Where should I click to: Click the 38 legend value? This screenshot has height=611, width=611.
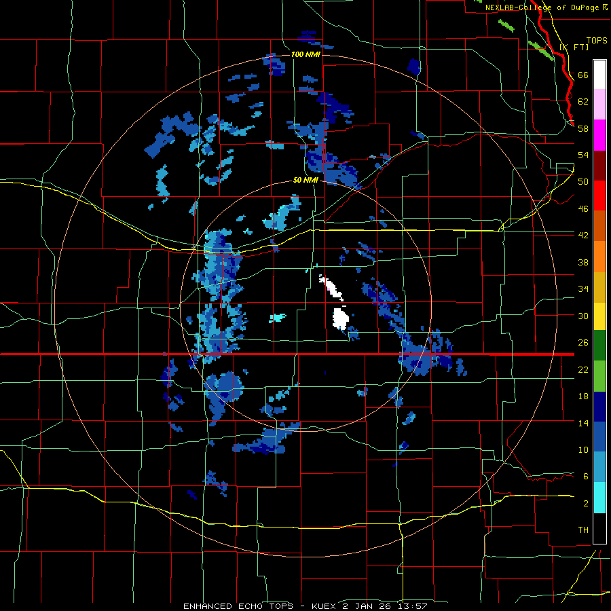pos(583,262)
